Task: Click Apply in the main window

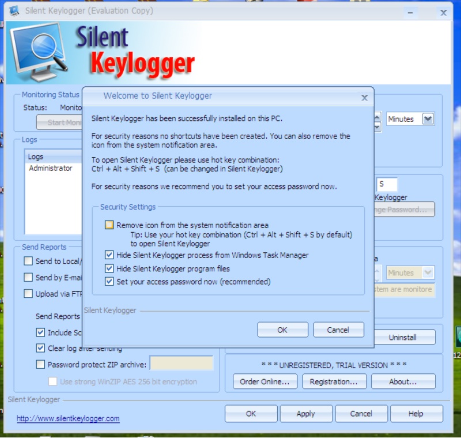Action: click(305, 413)
